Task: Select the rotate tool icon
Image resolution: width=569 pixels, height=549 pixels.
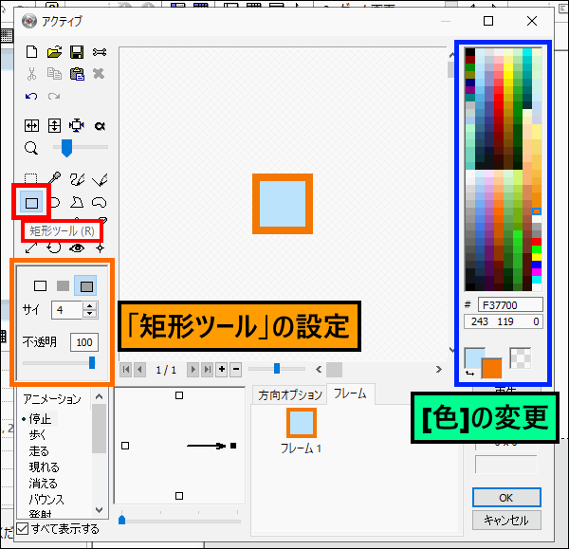Action: click(x=54, y=248)
